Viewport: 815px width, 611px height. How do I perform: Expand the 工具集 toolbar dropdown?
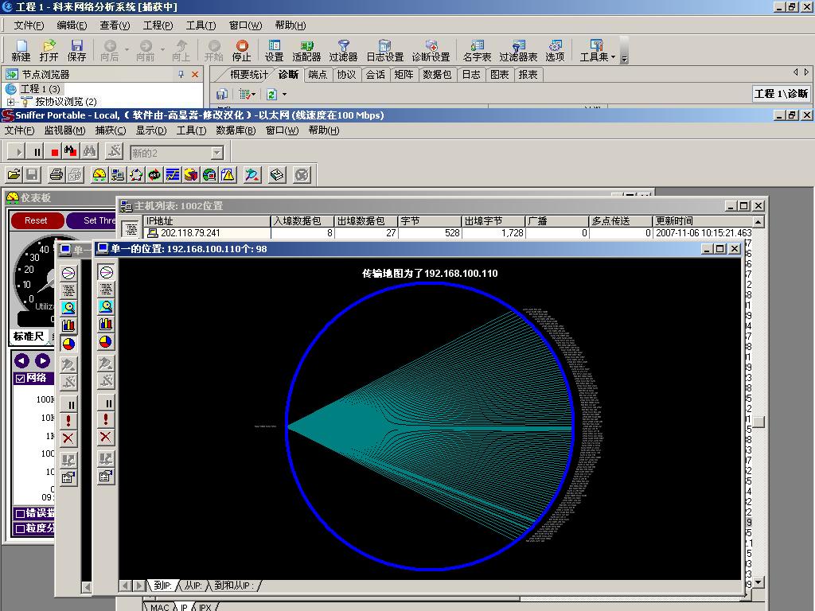[614, 57]
